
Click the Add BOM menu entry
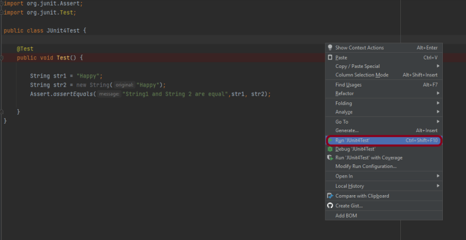click(384, 215)
